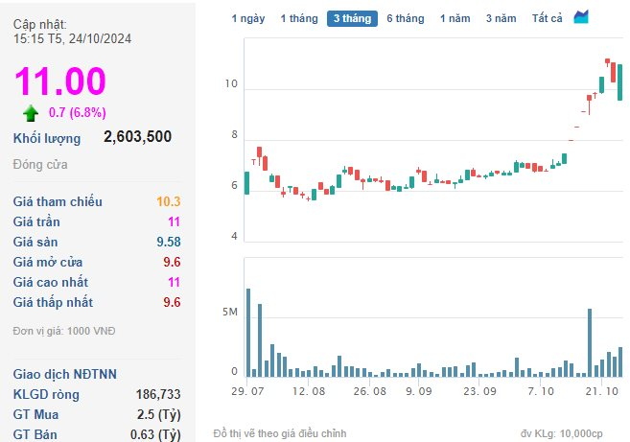Click the latest candlestick at chart's right edge

620,81
